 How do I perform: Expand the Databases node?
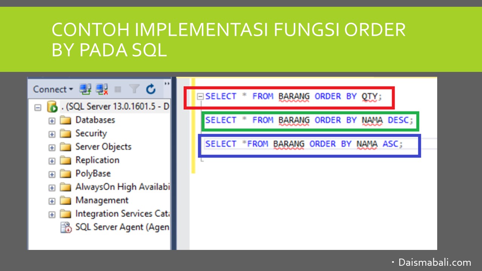(52, 121)
